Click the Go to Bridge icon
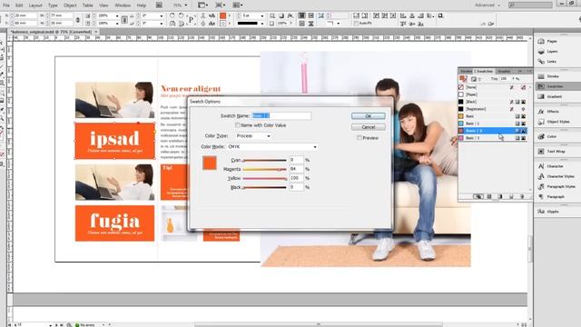This screenshot has width=581, height=327. [159, 5]
